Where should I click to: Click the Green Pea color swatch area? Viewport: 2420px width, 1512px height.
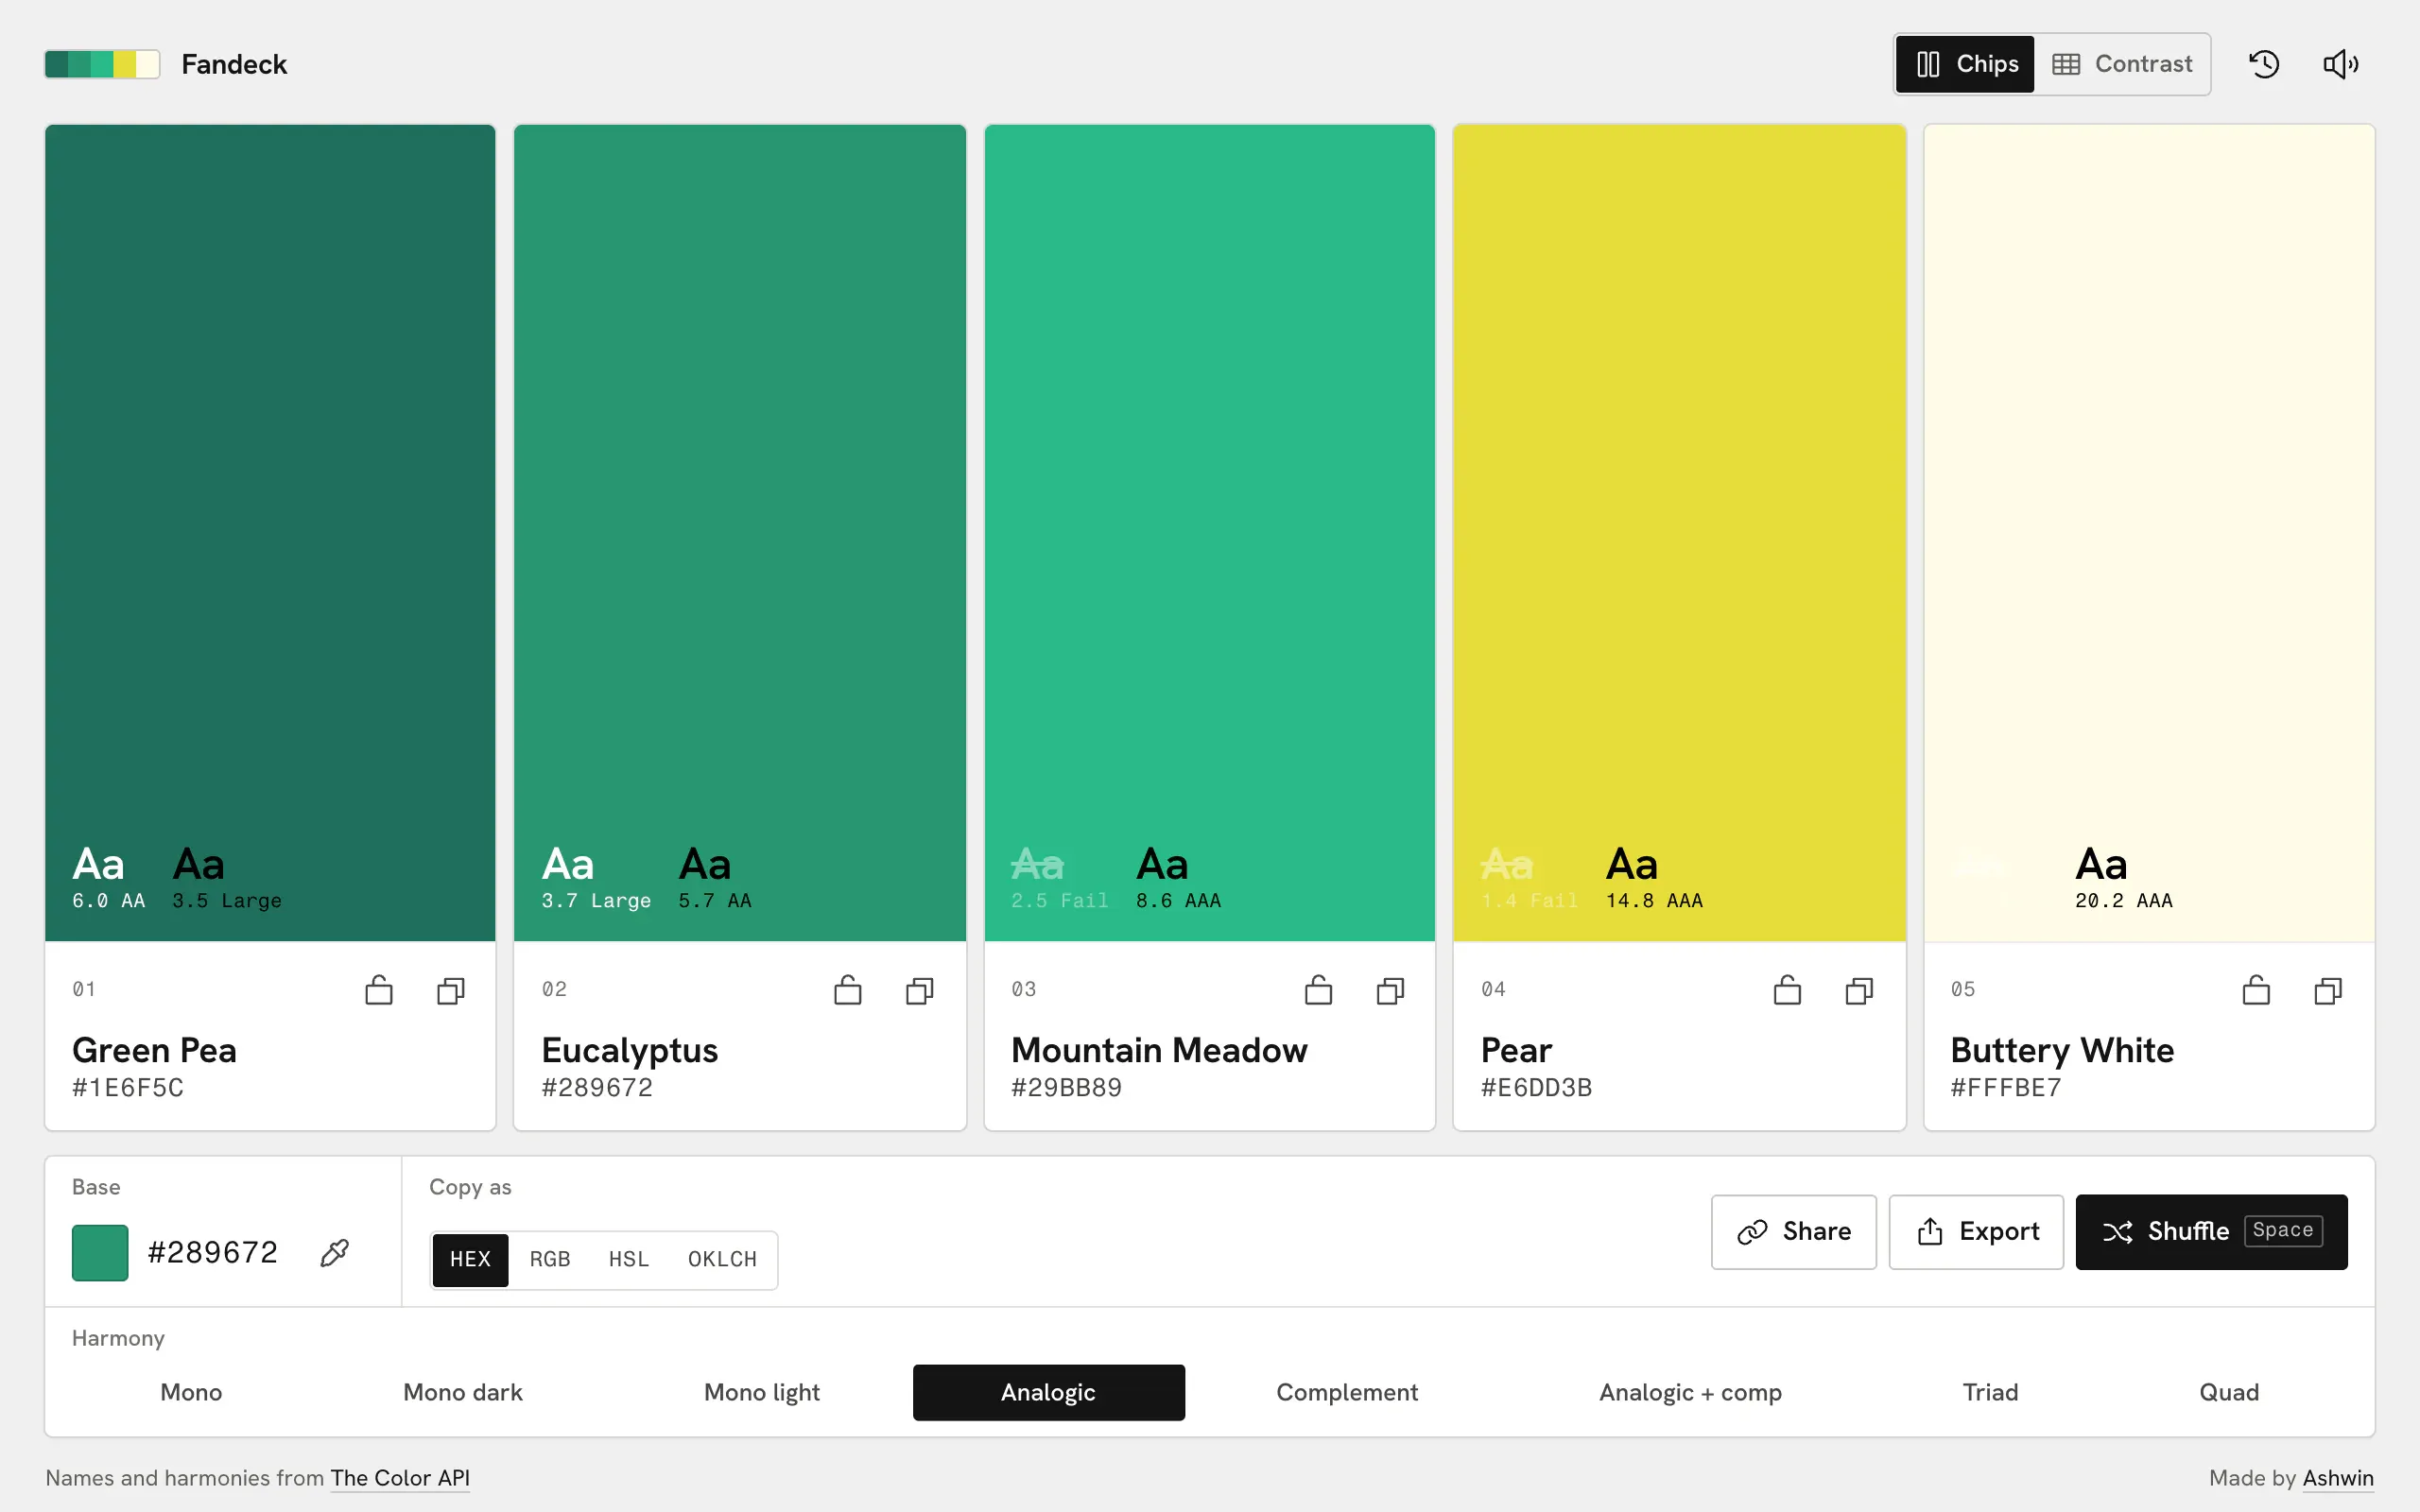(x=270, y=532)
